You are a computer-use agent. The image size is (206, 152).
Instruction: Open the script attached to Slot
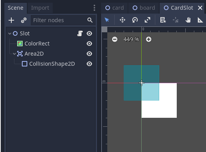tap(80, 33)
